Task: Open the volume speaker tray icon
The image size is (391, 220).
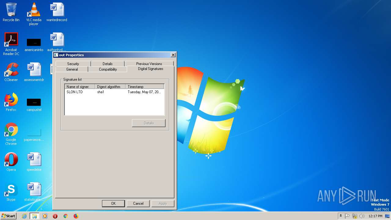Action: pyautogui.click(x=362, y=216)
